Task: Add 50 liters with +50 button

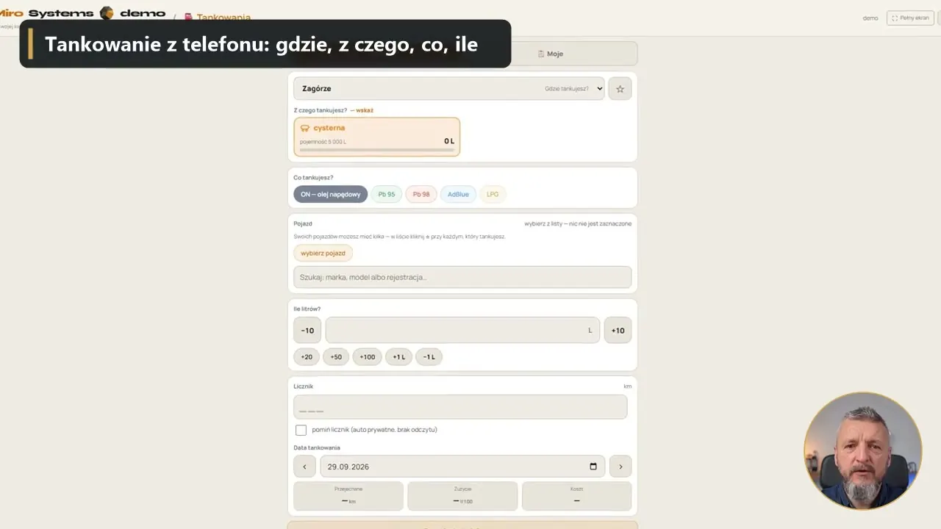Action: 336,357
